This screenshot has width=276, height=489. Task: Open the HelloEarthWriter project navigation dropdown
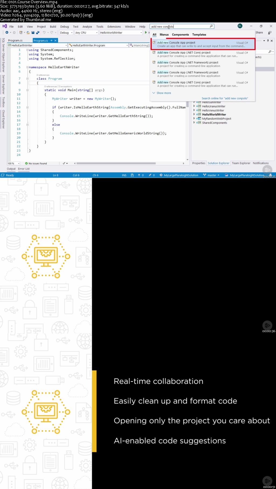pos(37,45)
